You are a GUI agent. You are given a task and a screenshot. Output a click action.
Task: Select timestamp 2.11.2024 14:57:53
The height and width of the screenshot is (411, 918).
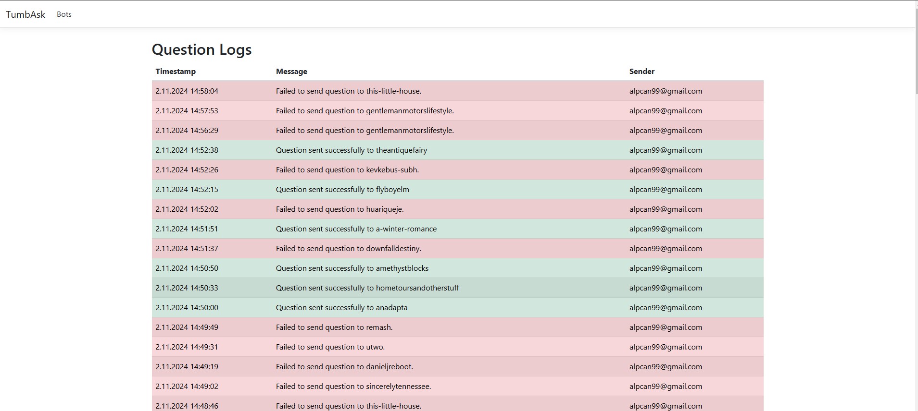[x=187, y=111]
